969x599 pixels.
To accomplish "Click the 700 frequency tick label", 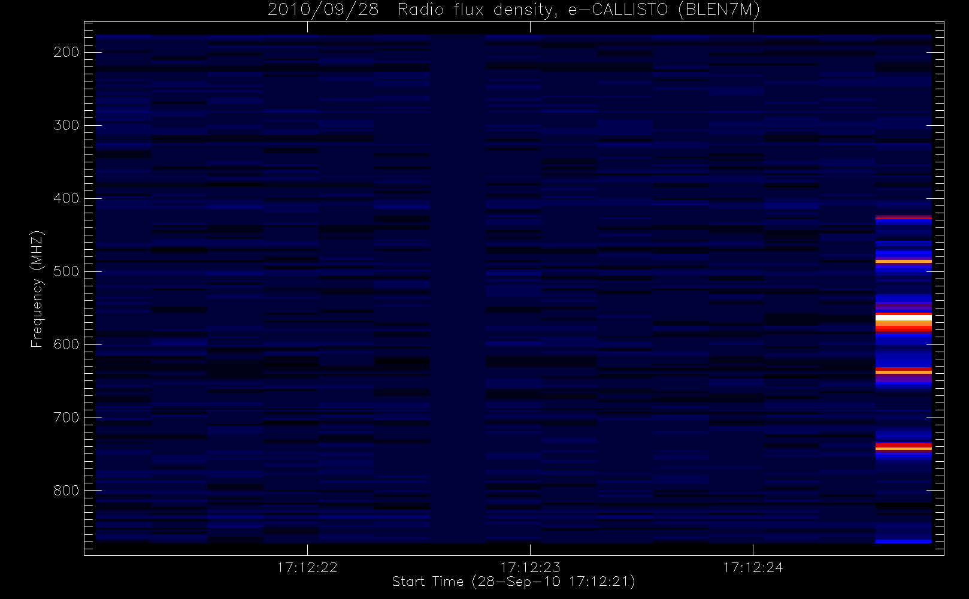I will click(x=66, y=418).
